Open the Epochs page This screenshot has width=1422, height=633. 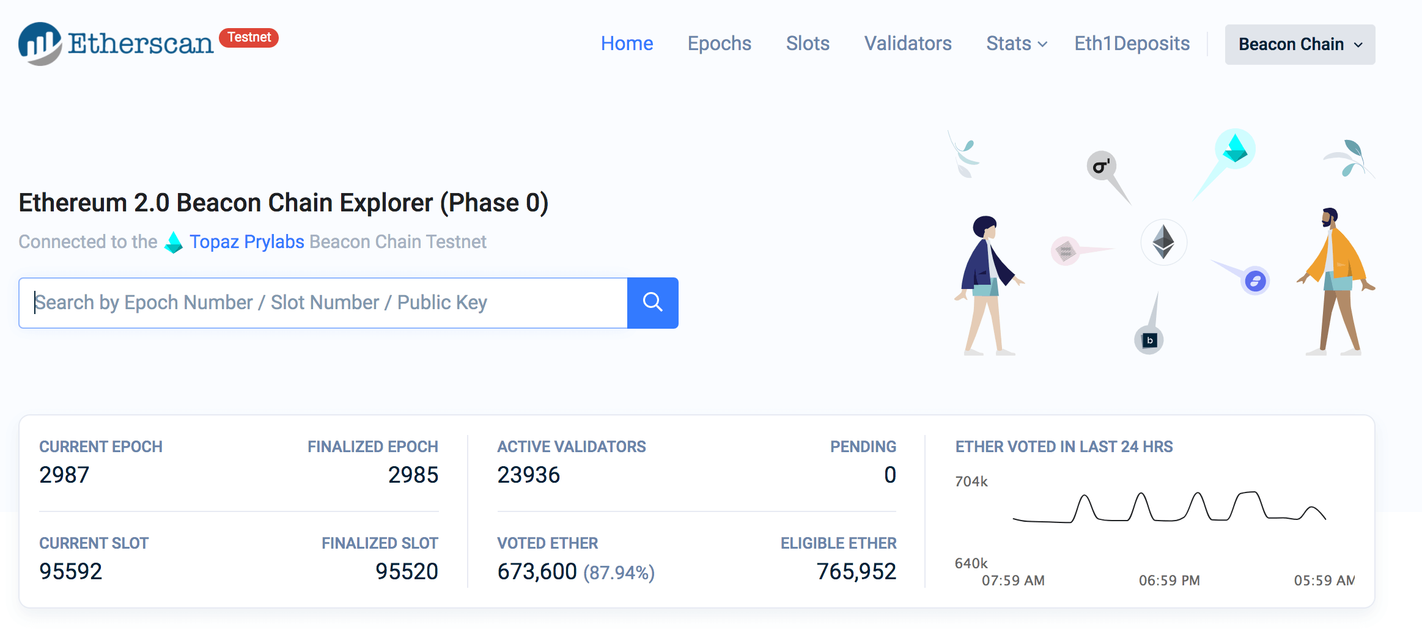tap(719, 44)
